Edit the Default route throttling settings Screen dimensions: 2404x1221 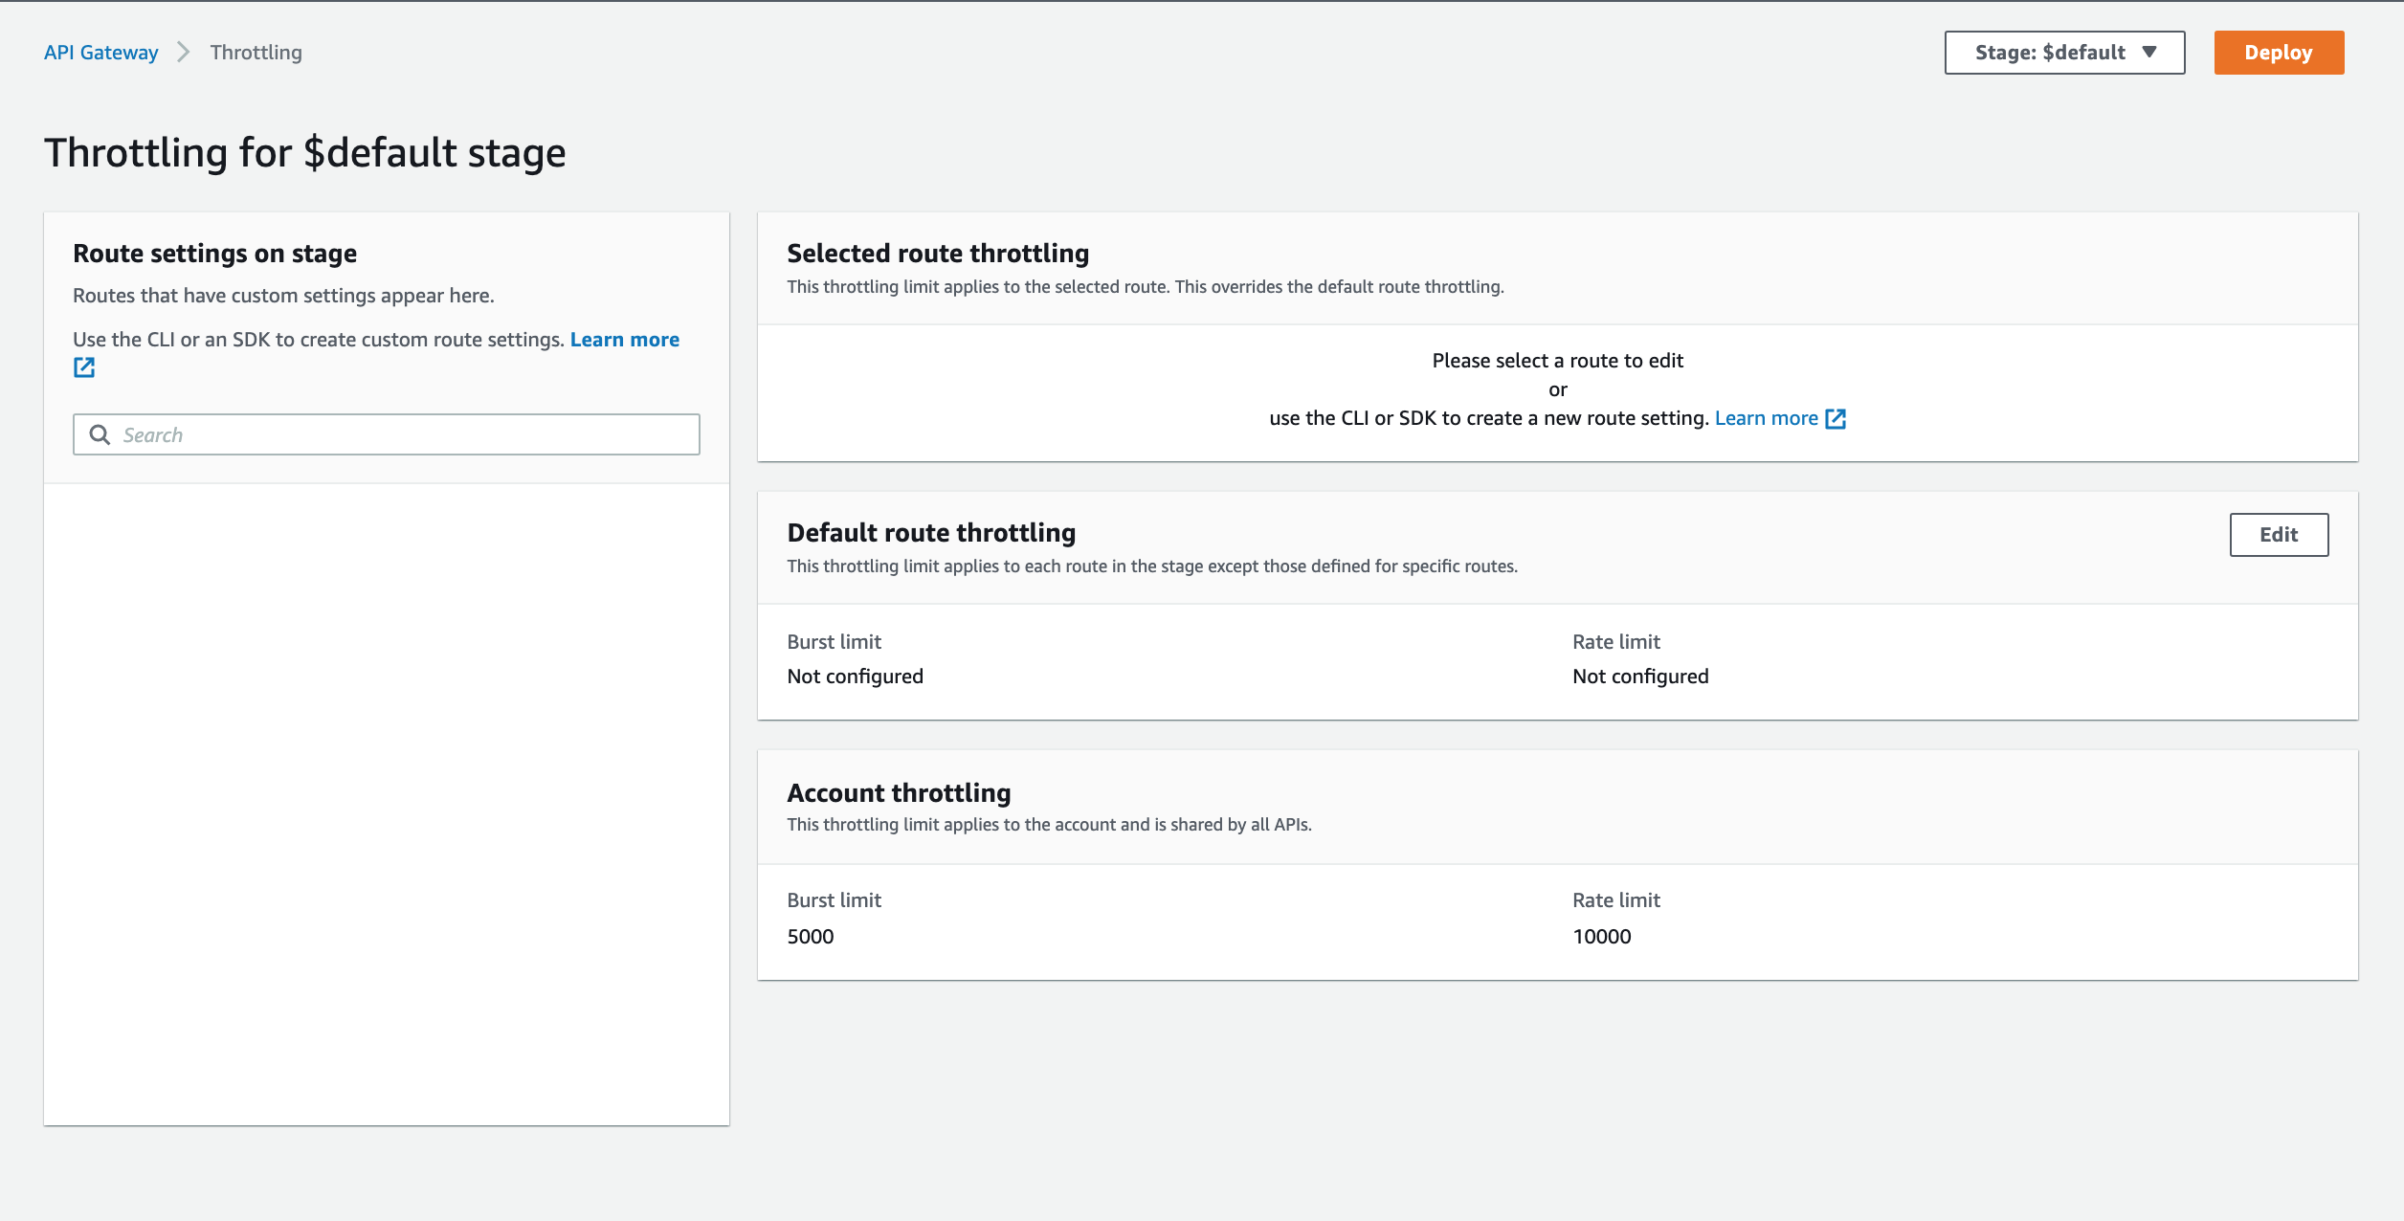2278,535
